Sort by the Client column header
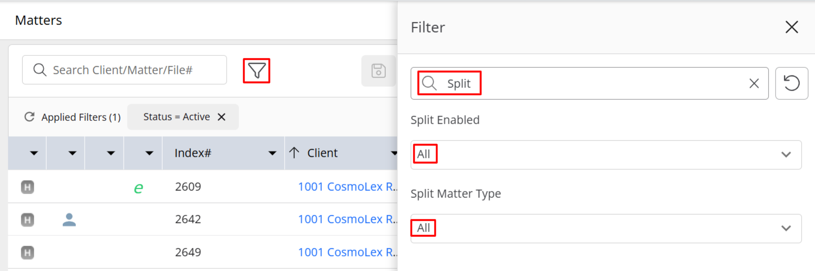This screenshot has height=271, width=815. click(x=322, y=153)
